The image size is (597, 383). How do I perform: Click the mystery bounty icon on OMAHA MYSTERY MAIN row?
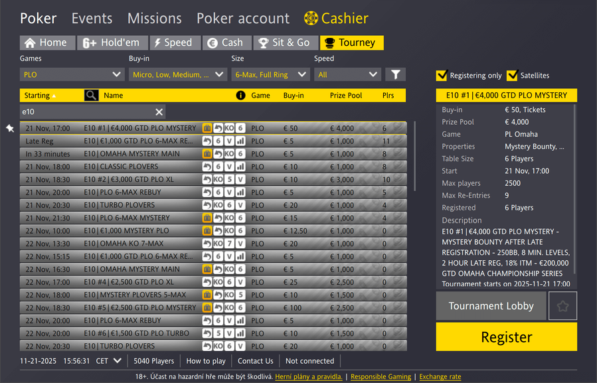click(207, 154)
